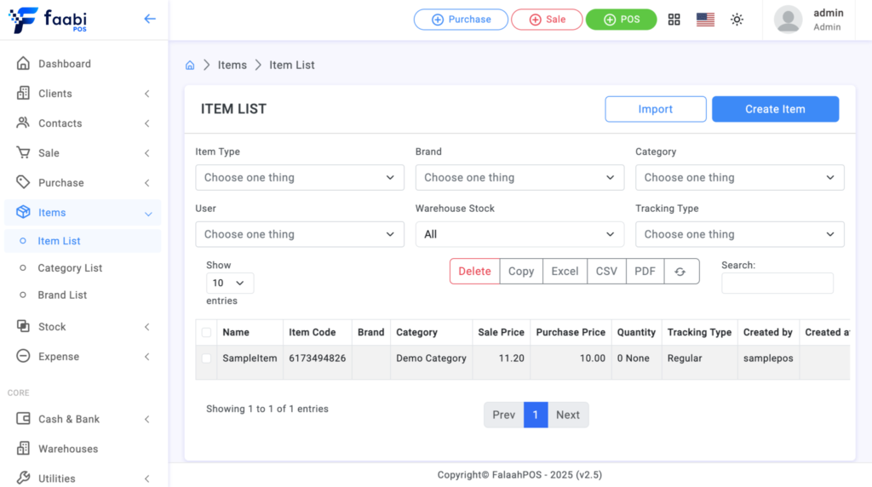The width and height of the screenshot is (872, 487).
Task: Open the apps grid icon
Action: click(674, 20)
